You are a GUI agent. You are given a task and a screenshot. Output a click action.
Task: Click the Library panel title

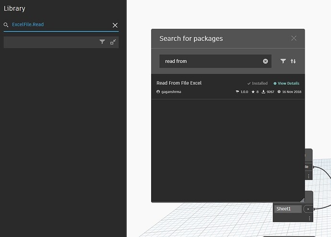point(14,9)
